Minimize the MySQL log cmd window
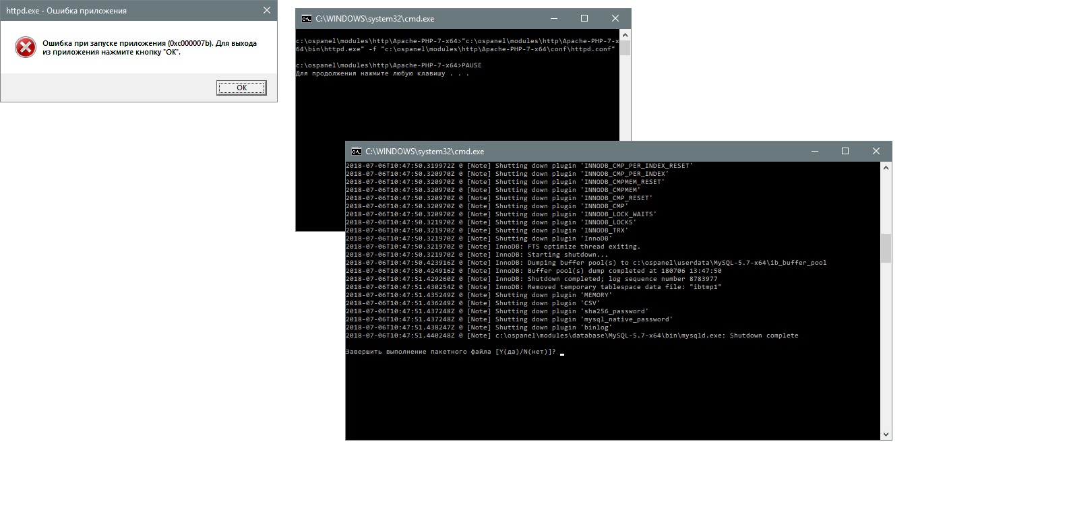 (814, 152)
